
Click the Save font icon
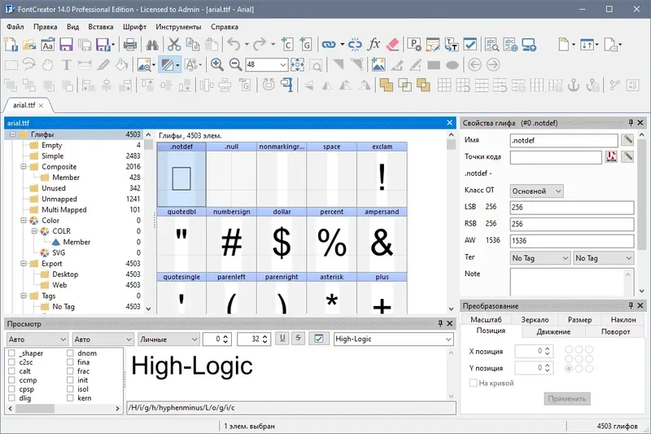(x=66, y=45)
